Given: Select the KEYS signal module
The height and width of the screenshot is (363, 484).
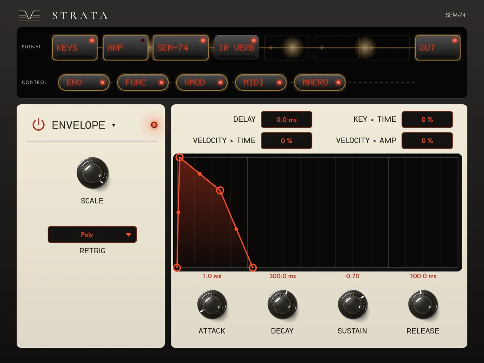Looking at the screenshot, I should [75, 48].
